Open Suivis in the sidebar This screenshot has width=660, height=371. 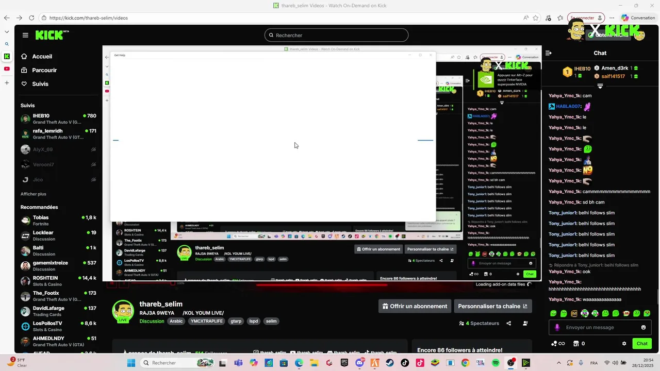coord(35,84)
